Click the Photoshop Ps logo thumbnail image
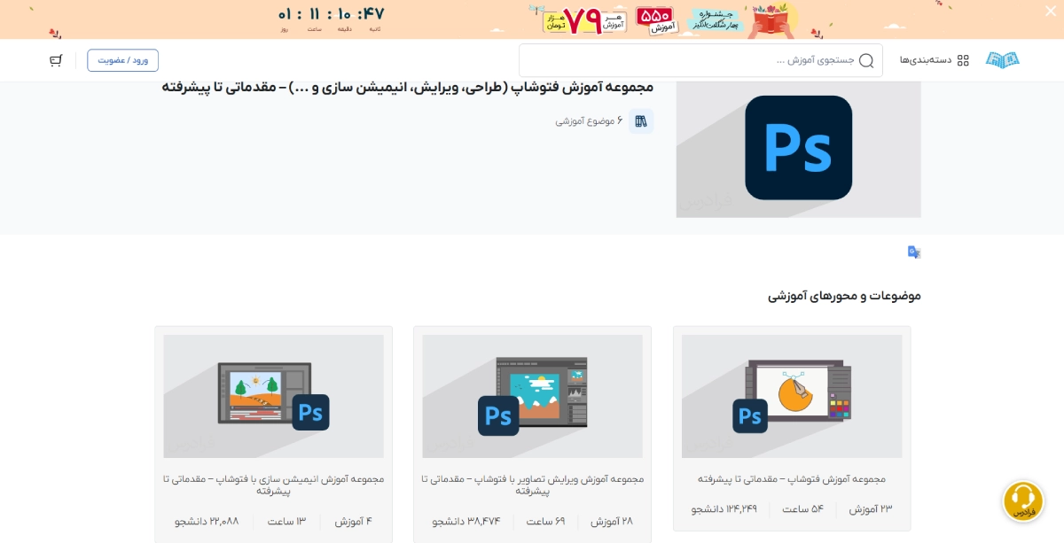1064x543 pixels. [x=798, y=148]
